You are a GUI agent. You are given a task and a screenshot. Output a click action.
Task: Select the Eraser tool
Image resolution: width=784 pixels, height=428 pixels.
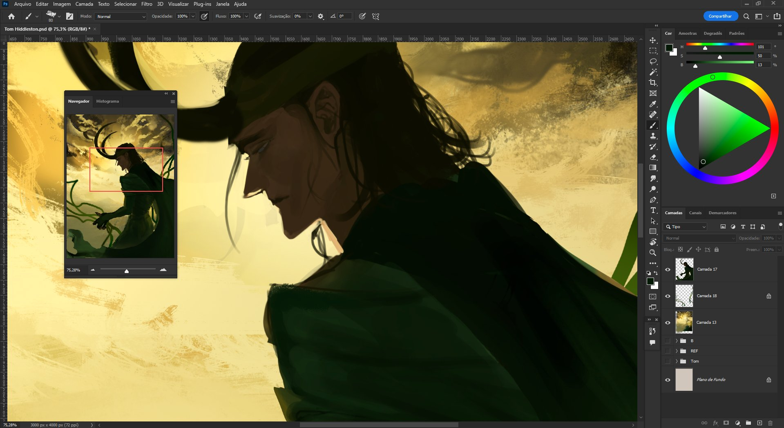(653, 157)
